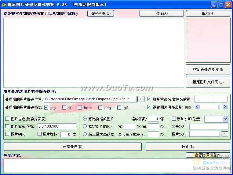233x175 pixels.
Task: Click the save quality slider track
Action: click(211, 107)
